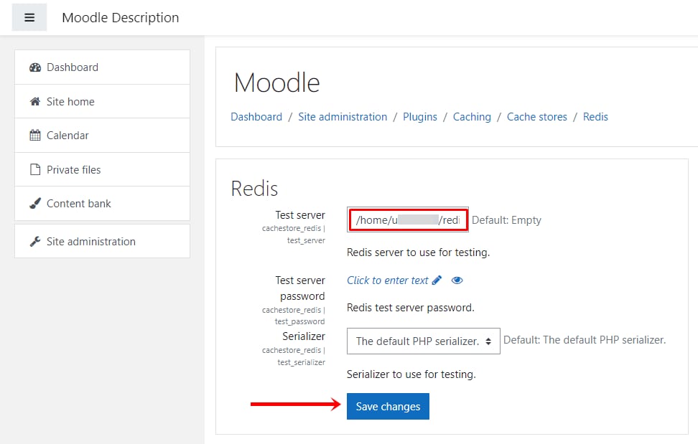Screen dimensions: 698x444
Task: Click the 'Click to enter text' password link
Action: click(388, 280)
